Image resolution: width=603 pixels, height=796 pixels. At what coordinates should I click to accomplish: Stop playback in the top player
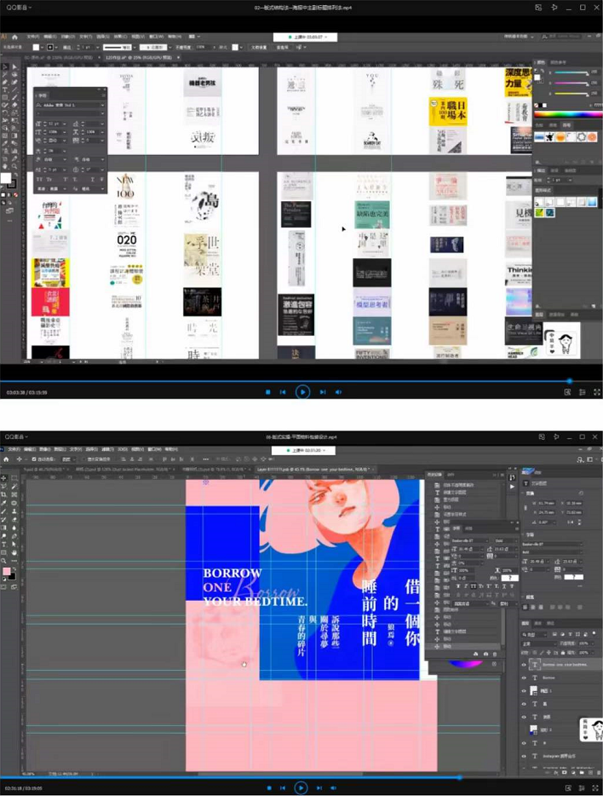[x=267, y=392]
